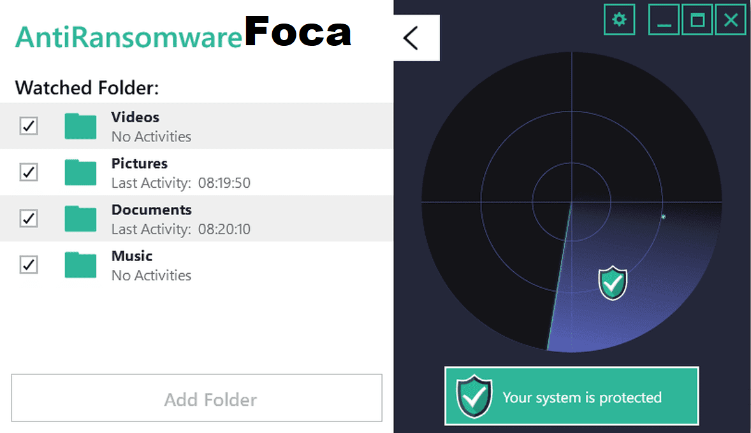The width and height of the screenshot is (751, 433).
Task: Click 'Last Activity: 08:20:10' under Documents
Action: [180, 229]
